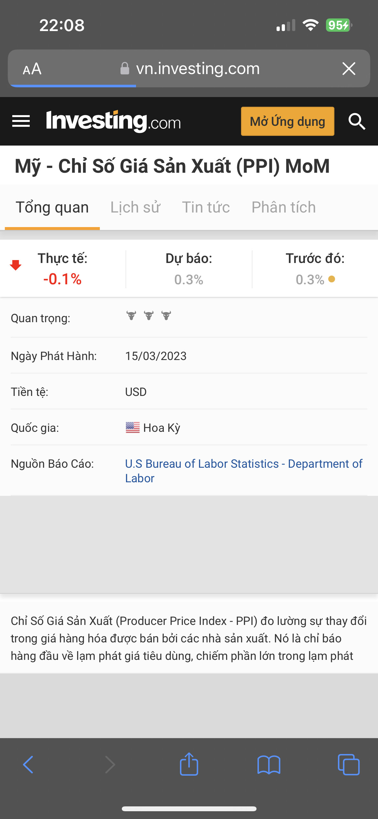
Task: Open the hamburger navigation menu
Action: 21,121
